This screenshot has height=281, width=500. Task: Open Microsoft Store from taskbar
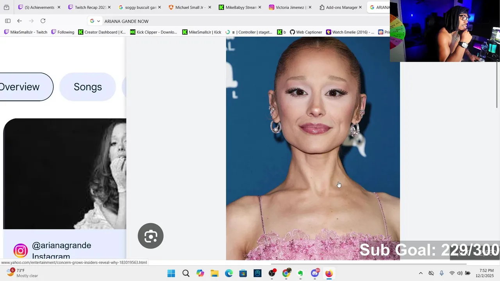coord(243,273)
